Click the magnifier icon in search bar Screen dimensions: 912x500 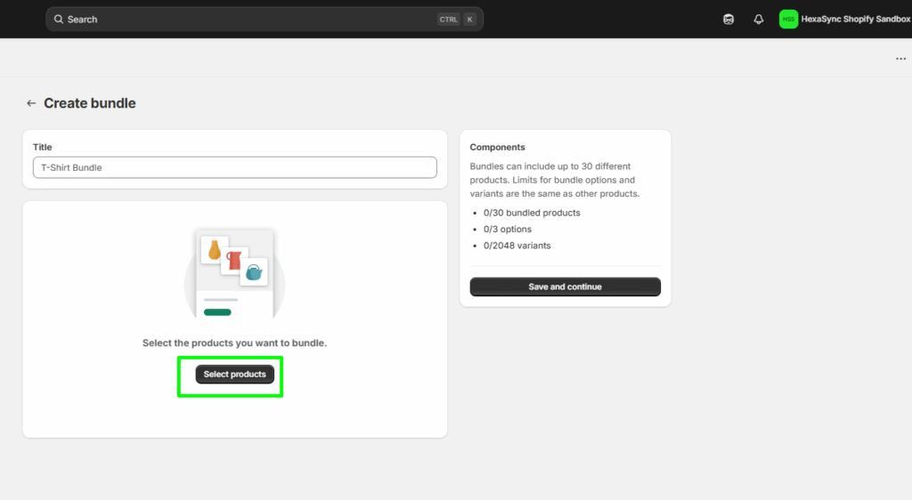point(59,20)
